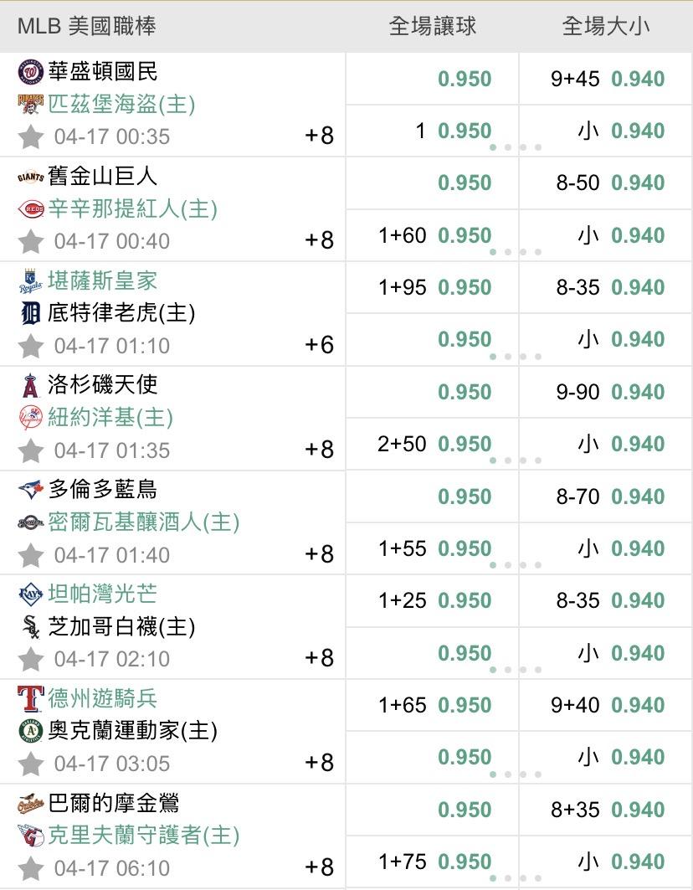Image resolution: width=693 pixels, height=890 pixels.
Task: Favorite the Nationals vs Pirates game star
Action: (x=31, y=136)
